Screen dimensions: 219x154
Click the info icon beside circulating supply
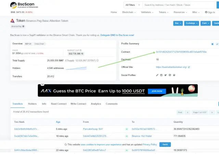click(x=98, y=61)
